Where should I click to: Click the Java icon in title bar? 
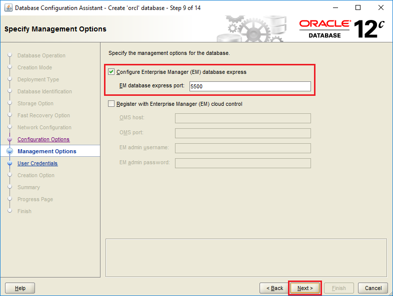tap(8, 8)
